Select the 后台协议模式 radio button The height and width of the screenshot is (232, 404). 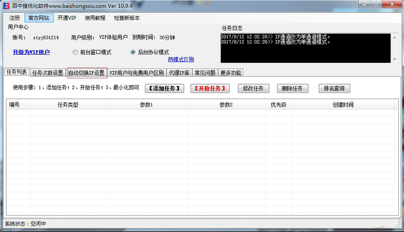pyautogui.click(x=133, y=52)
